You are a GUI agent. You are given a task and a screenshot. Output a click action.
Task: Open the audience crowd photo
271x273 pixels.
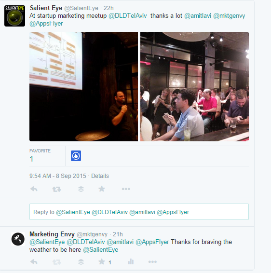point(195,86)
